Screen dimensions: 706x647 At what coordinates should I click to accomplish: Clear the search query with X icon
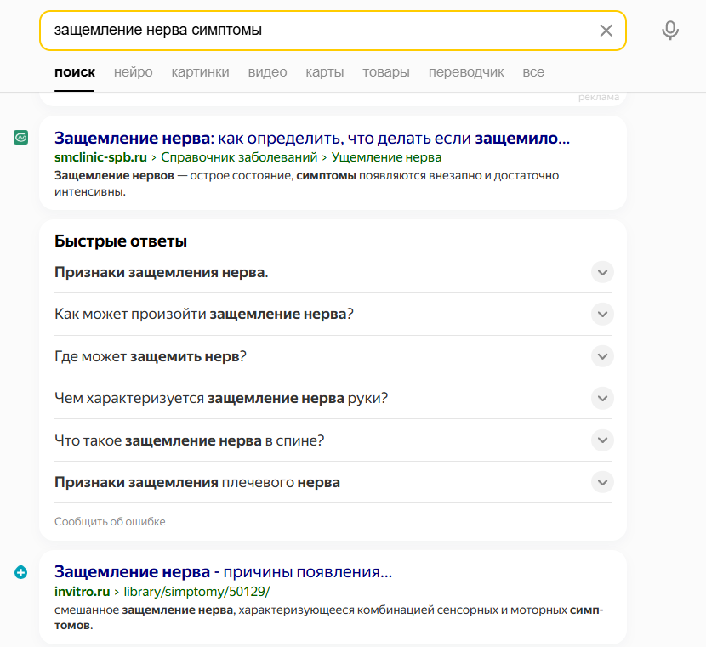[x=606, y=31]
